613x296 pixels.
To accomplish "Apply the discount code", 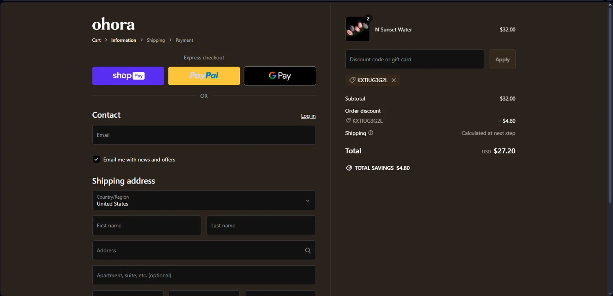I will pos(502,59).
